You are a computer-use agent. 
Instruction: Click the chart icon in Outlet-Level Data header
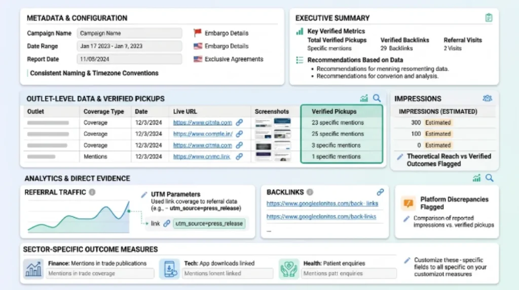pos(364,98)
